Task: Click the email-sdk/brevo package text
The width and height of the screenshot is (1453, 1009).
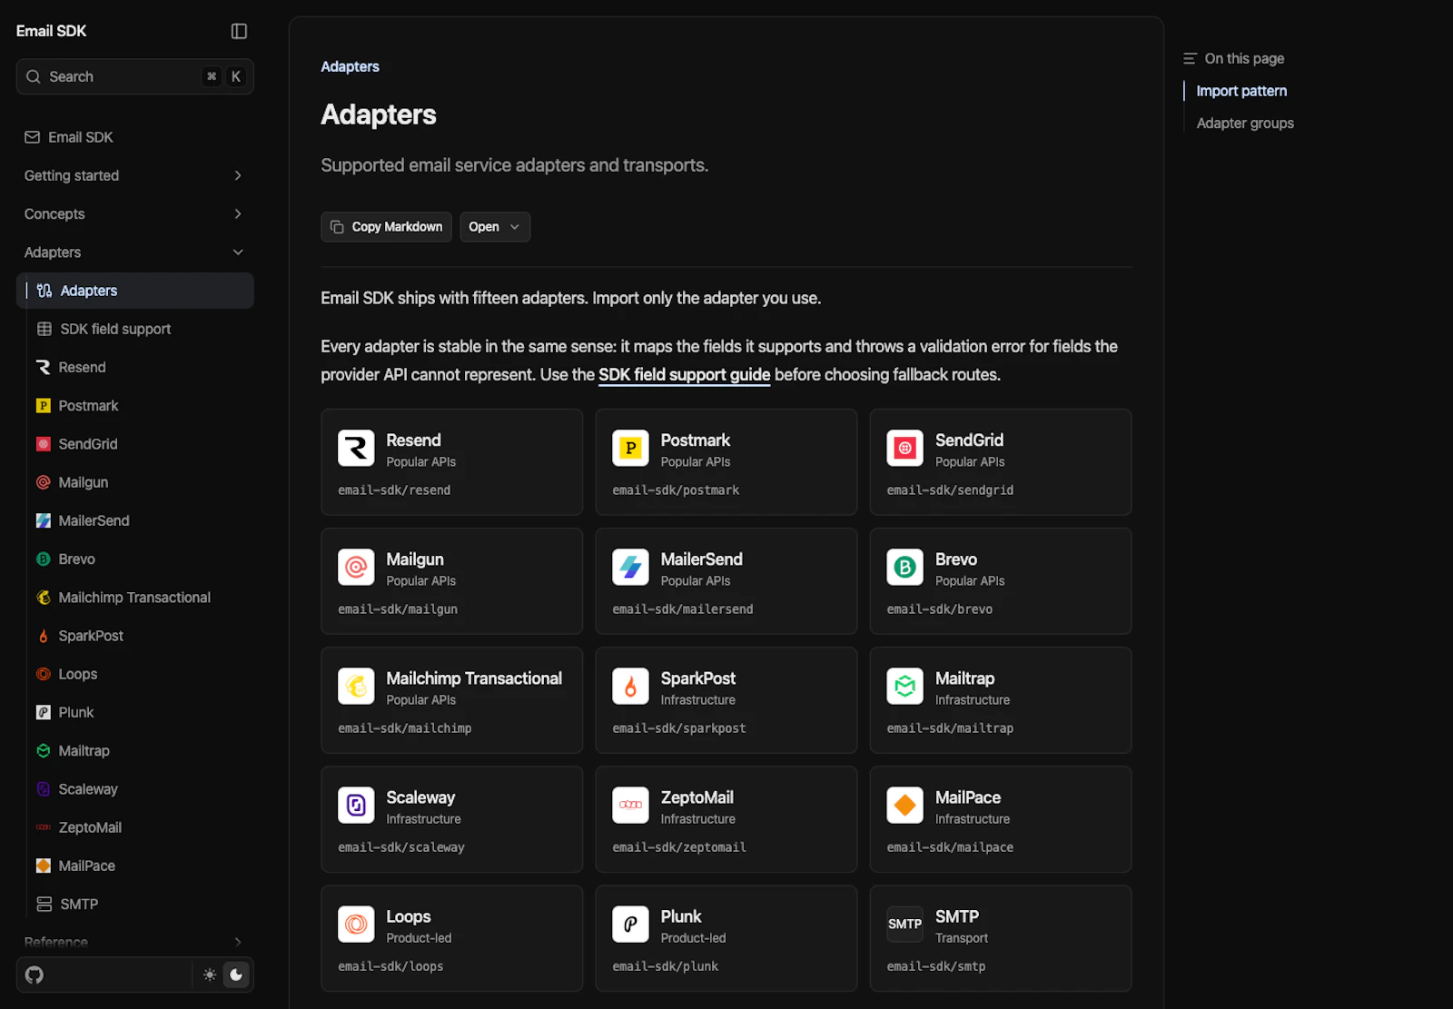Action: 940,609
